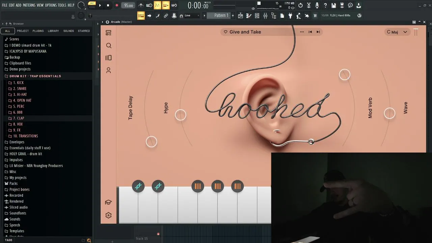Open the tempo tapper icon

click(299, 16)
